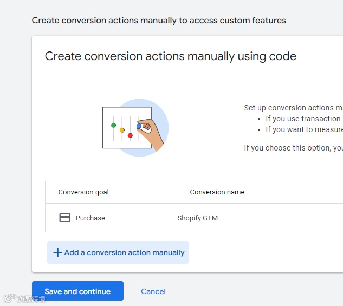Click the plus icon beside Add conversion action
Viewport: 343px width, 306px height.
[57, 252]
